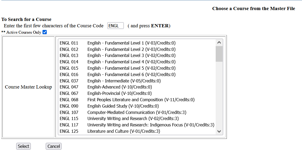The image size is (302, 155).
Task: Click the Select button
Action: 23,146
